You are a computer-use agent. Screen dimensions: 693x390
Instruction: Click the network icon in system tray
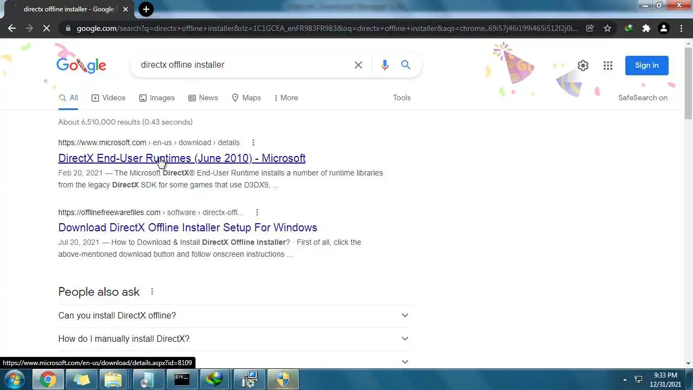click(638, 380)
